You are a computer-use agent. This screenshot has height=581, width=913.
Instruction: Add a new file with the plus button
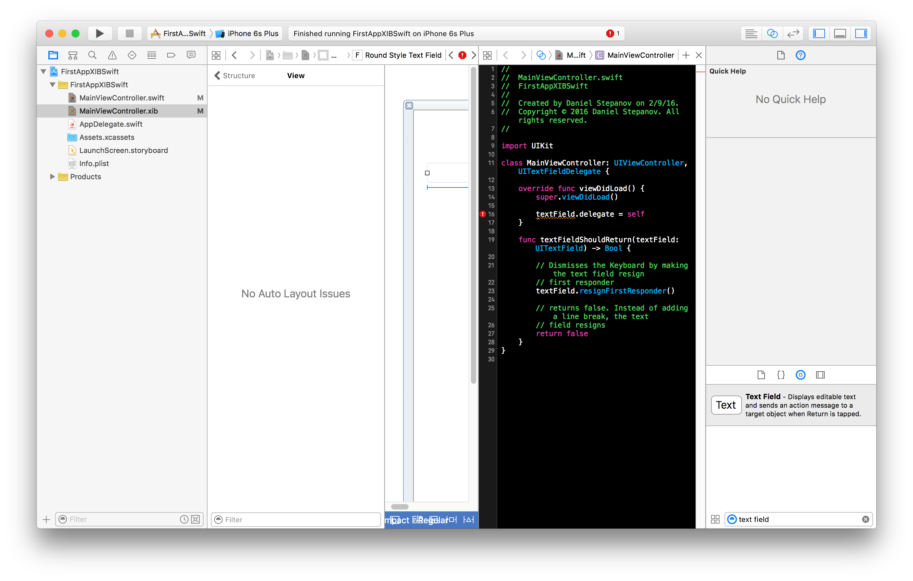coord(46,519)
